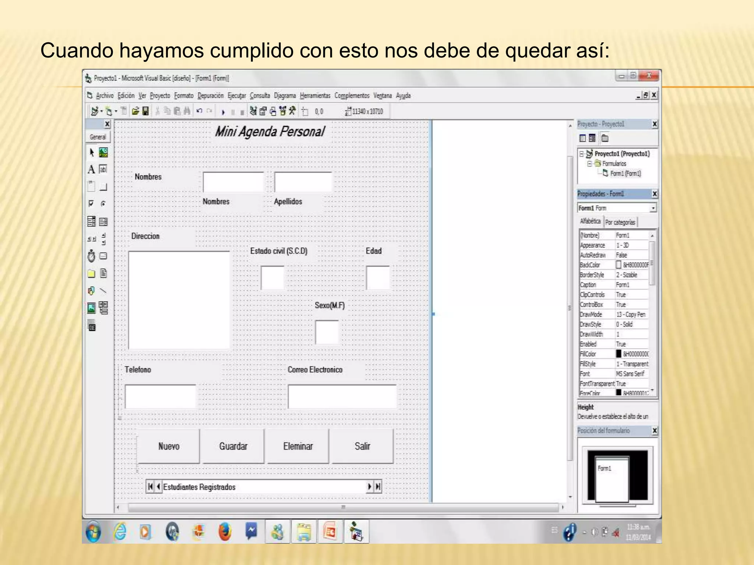Click the Undo toolbar icon
This screenshot has height=565, width=754.
[199, 111]
